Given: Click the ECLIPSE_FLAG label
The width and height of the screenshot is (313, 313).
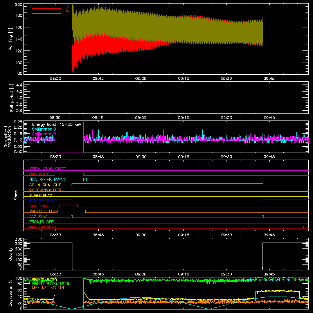Looking at the screenshot, I should pos(43,201).
